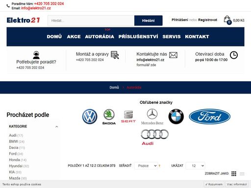Click the envelope icon by Kontaktujte nás
This screenshot has height=188, width=251.
point(173,55)
